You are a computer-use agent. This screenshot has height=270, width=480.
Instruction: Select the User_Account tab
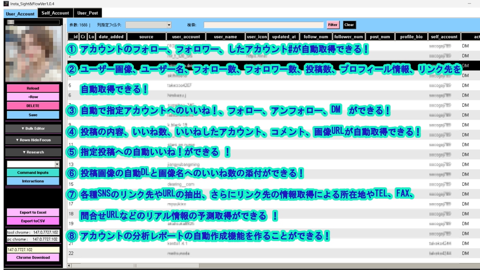20,14
